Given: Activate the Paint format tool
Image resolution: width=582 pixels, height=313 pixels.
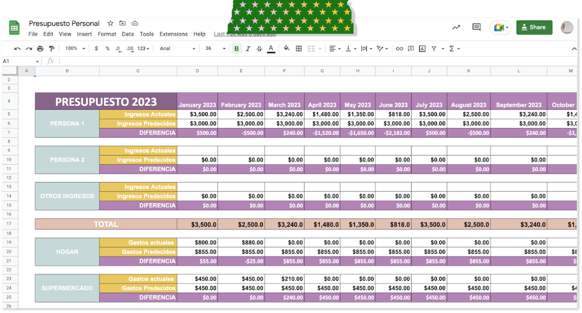Looking at the screenshot, I should 52,49.
